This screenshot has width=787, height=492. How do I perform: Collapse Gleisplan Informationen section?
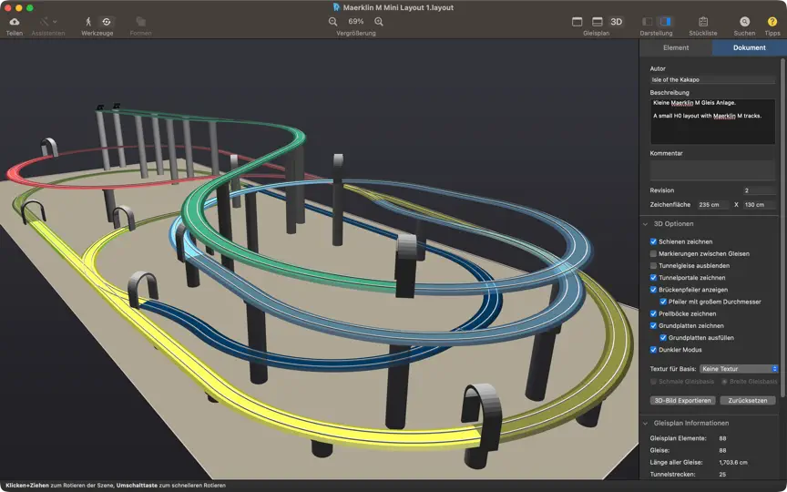coord(646,424)
